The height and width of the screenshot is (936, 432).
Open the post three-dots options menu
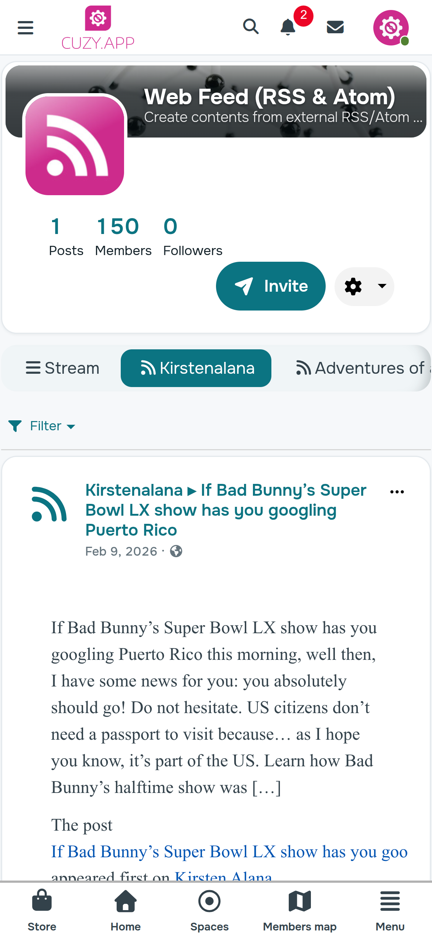point(397,492)
